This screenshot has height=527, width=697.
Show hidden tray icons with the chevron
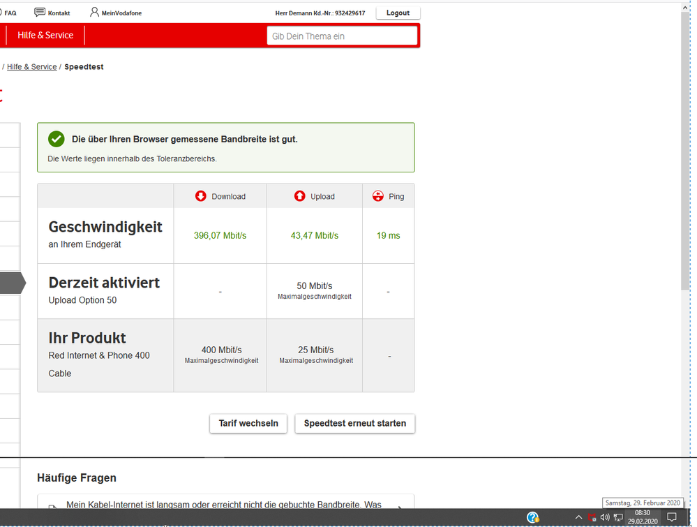[x=578, y=517]
